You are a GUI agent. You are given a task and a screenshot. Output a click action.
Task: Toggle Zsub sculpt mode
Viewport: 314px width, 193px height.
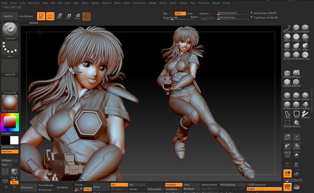click(190, 13)
